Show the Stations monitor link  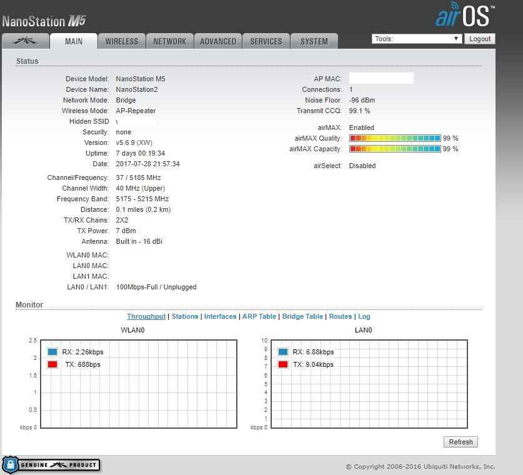pos(185,316)
